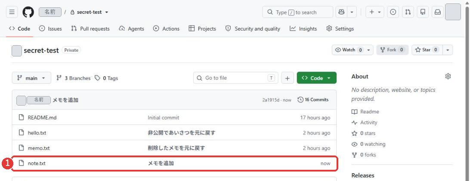Switch to the Insights tab
The image size is (470, 181).
click(303, 28)
